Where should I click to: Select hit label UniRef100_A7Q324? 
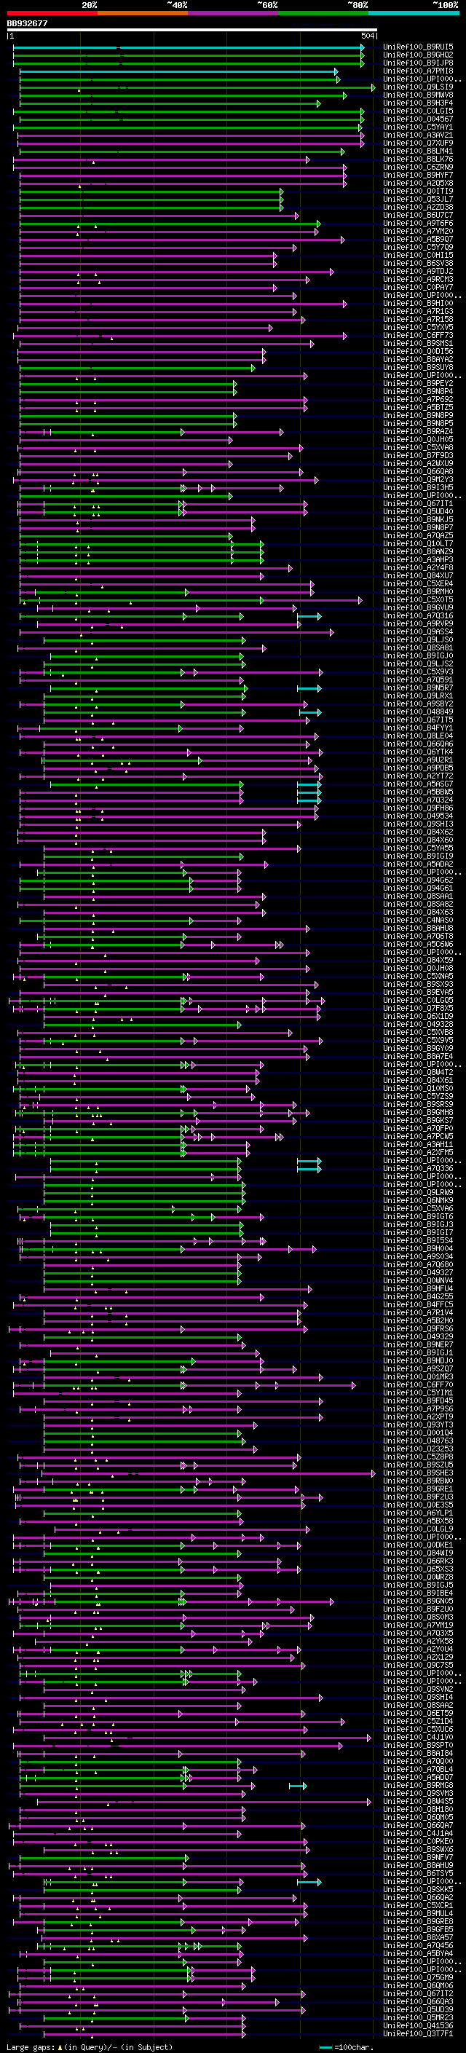(x=418, y=800)
